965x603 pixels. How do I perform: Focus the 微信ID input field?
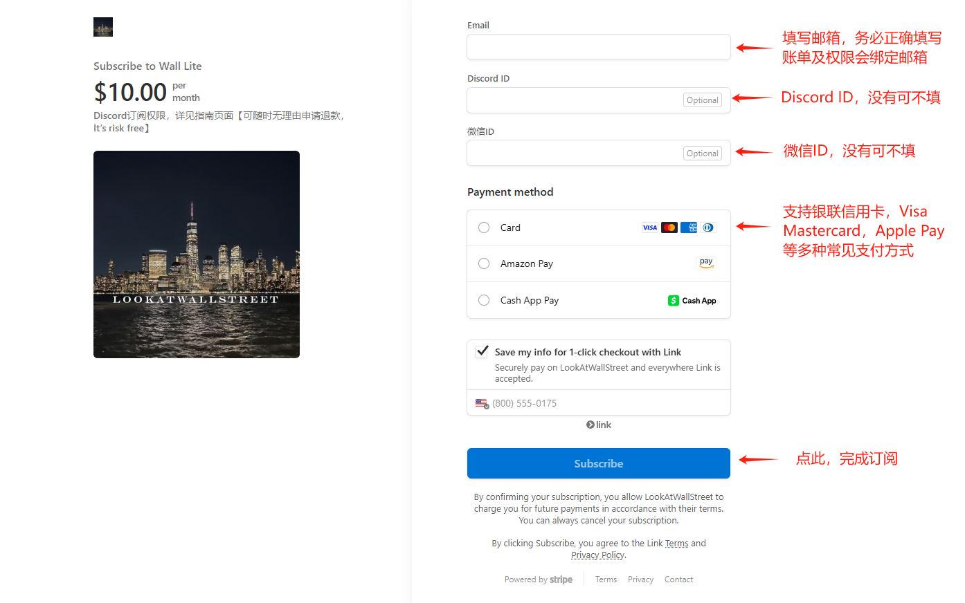tap(599, 154)
